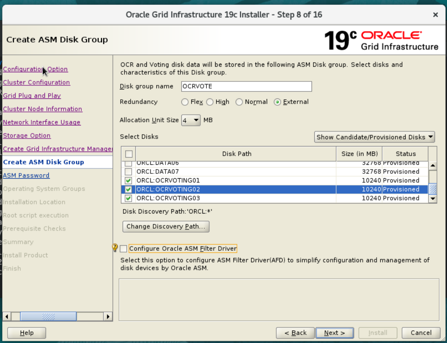Click the Cancel button

(421, 333)
